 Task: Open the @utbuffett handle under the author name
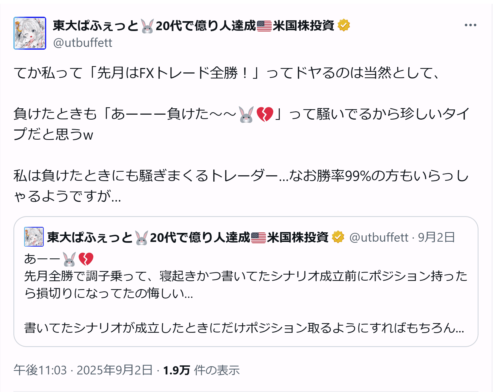(x=83, y=43)
